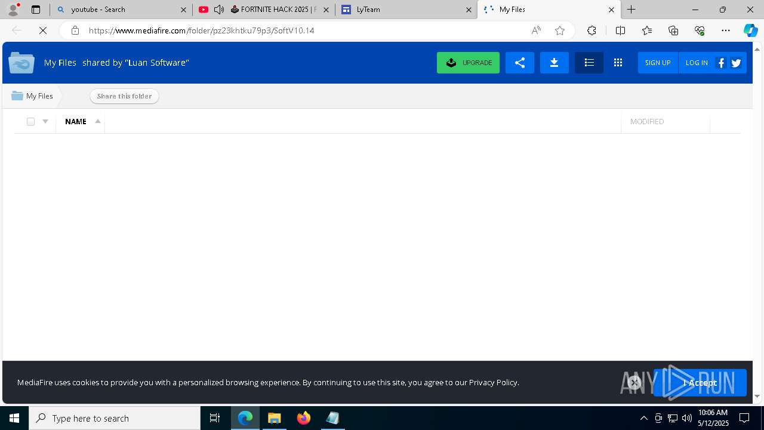Toggle Split screen view

[x=620, y=30]
